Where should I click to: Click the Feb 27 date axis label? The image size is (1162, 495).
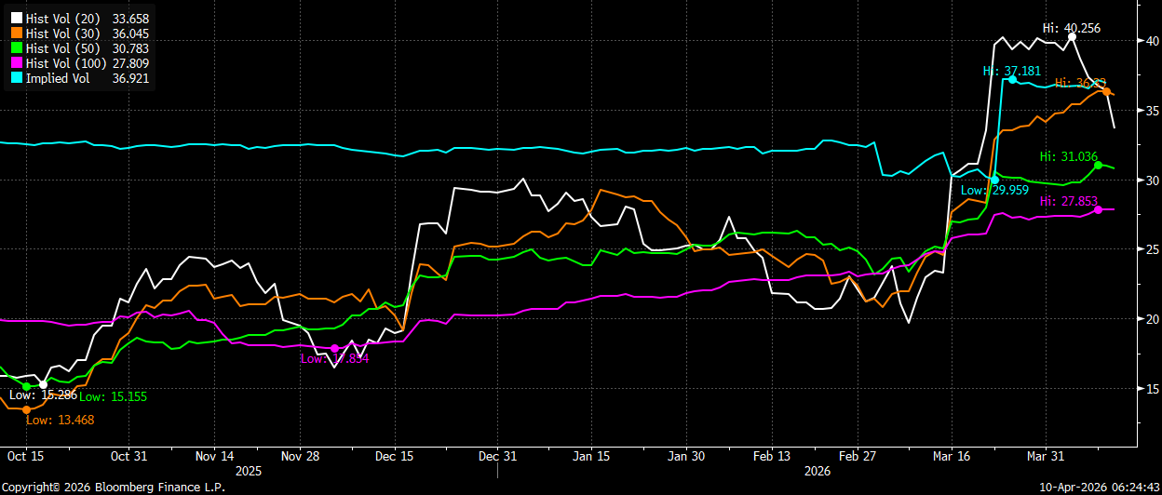[x=857, y=456]
